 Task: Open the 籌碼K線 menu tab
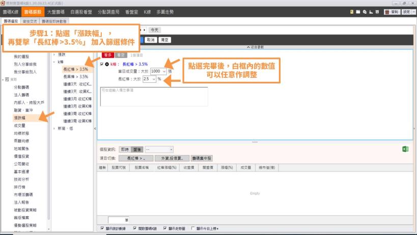pyautogui.click(x=11, y=12)
